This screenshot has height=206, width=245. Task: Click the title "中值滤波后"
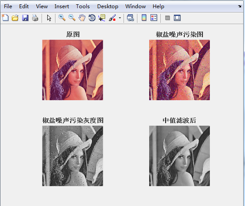coord(179,120)
